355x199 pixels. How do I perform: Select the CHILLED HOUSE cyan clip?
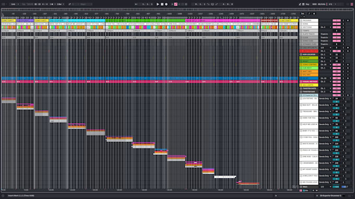point(77,20)
